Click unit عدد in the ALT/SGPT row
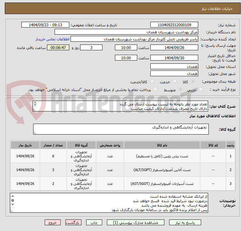Viewport: 241px width, 231px height. coord(110,170)
